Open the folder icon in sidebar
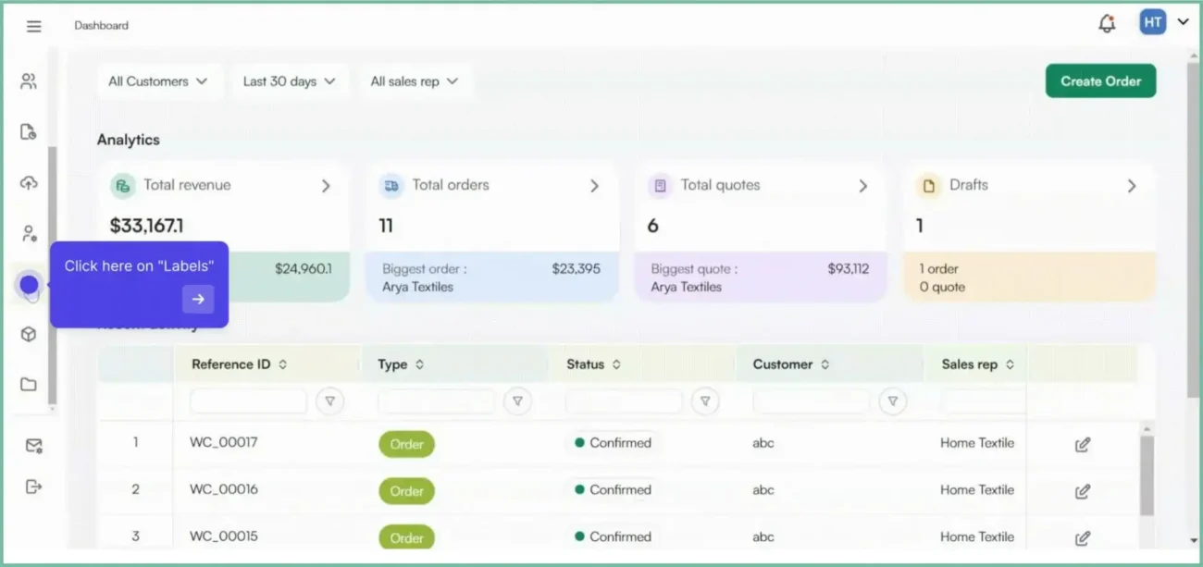The image size is (1203, 567). coord(29,385)
